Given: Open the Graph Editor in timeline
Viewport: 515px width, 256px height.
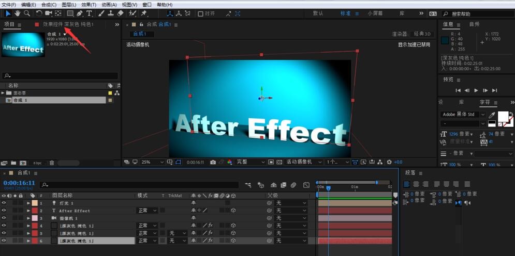Looking at the screenshot, I should tap(306, 185).
